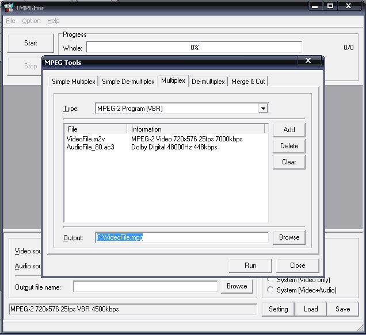Image resolution: width=366 pixels, height=335 pixels.
Task: Click Dolby Digital 48000Hz 448kbps info
Action: [174, 147]
